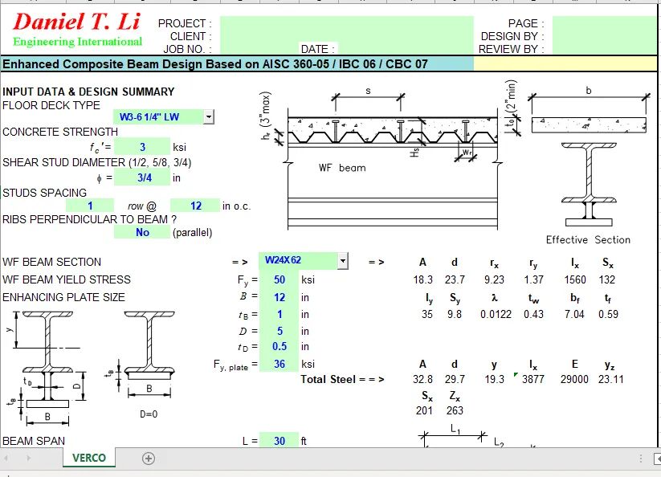Click the rx value 9.23
The image size is (661, 477).
point(494,279)
